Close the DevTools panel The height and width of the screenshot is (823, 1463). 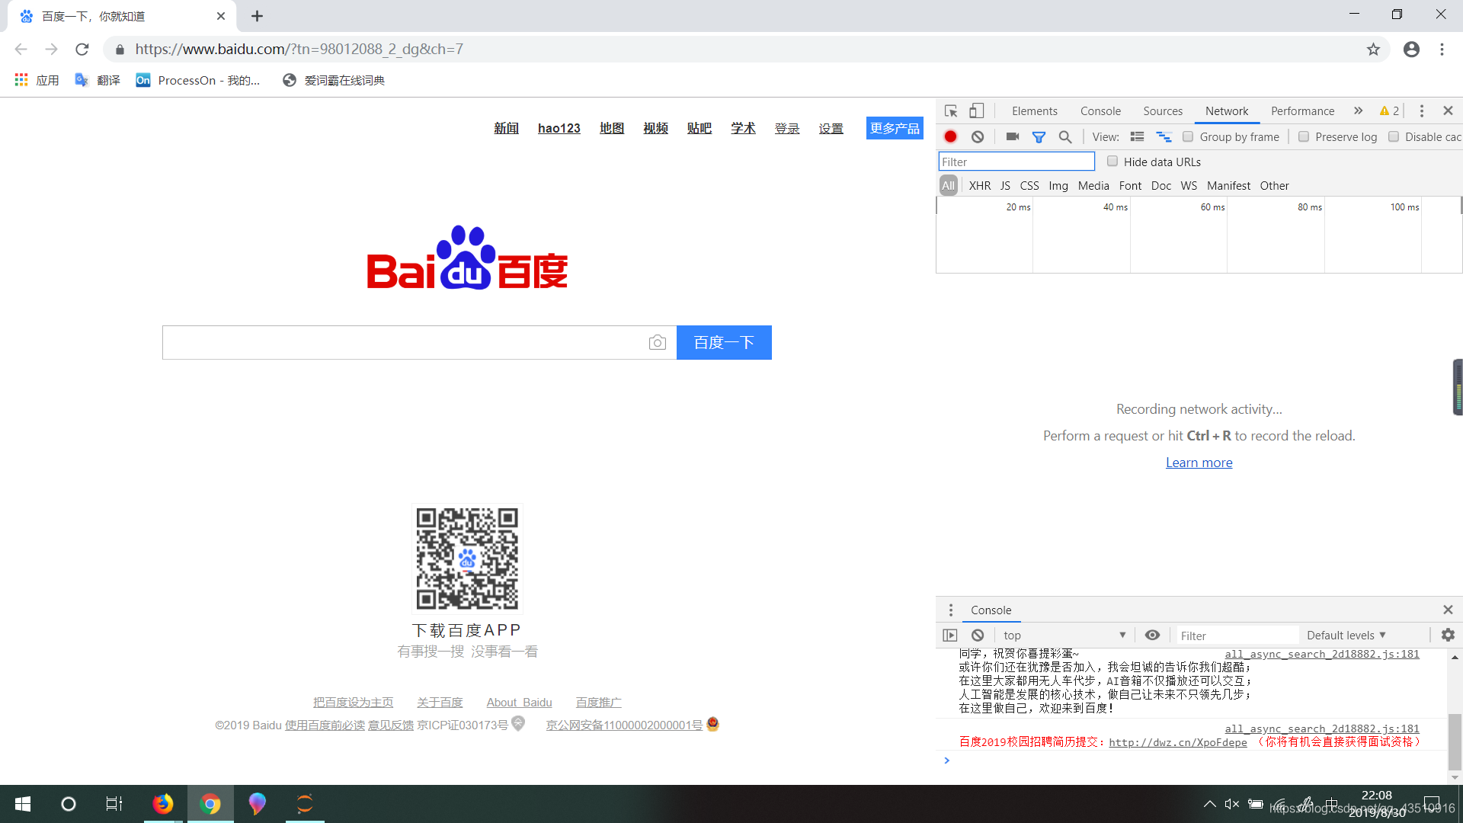tap(1448, 111)
